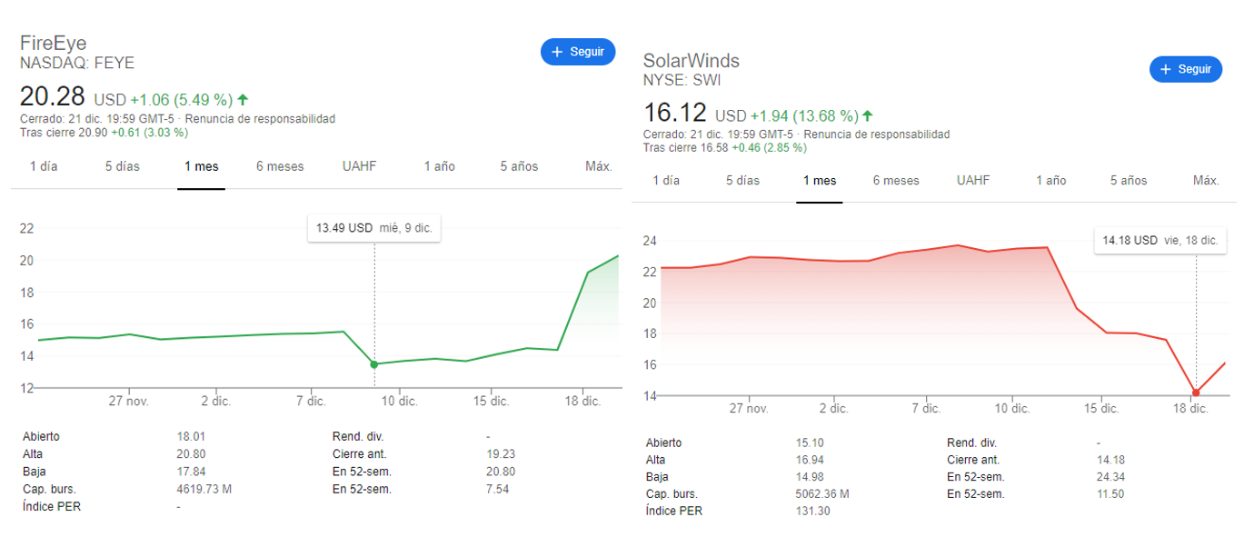Click SolarWinds Alta value 16.94
The width and height of the screenshot is (1254, 537).
click(x=810, y=460)
